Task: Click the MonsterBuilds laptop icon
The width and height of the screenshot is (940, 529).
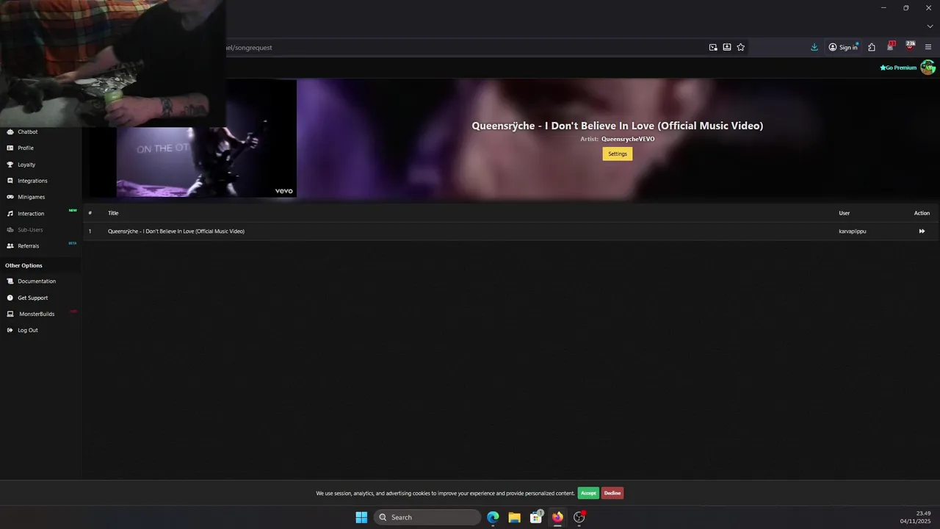Action: 10,314
